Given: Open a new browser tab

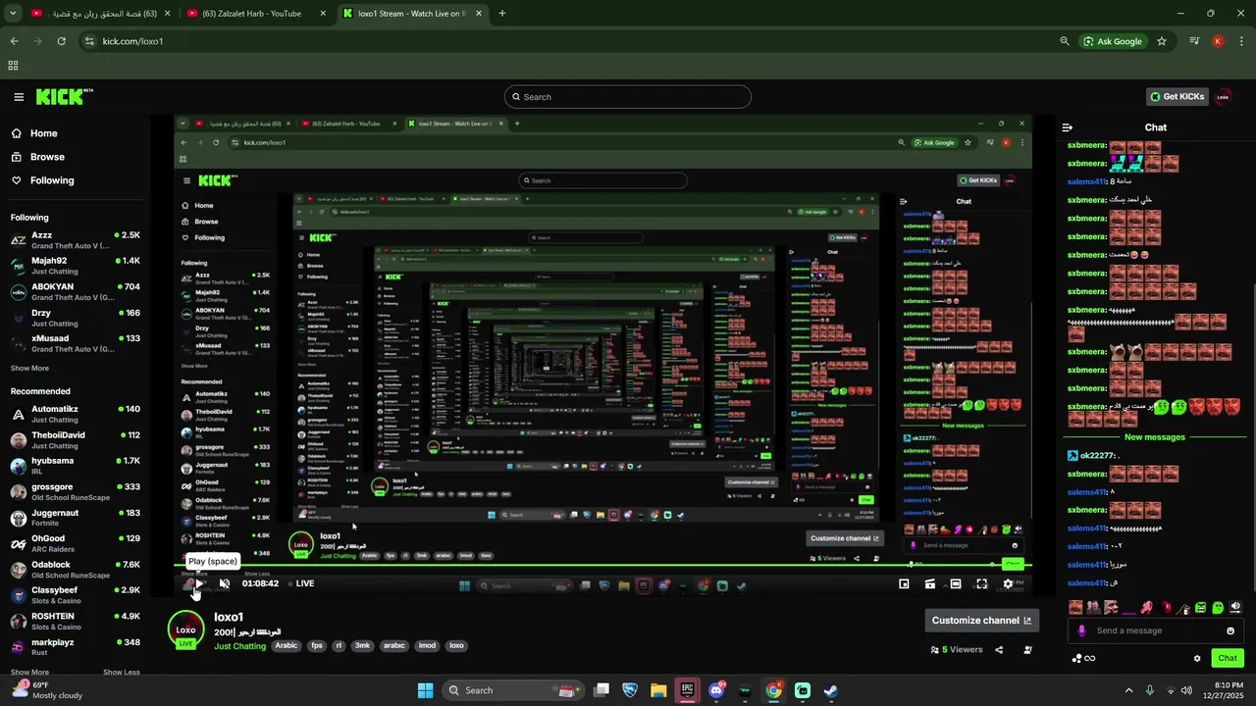Looking at the screenshot, I should coord(502,14).
